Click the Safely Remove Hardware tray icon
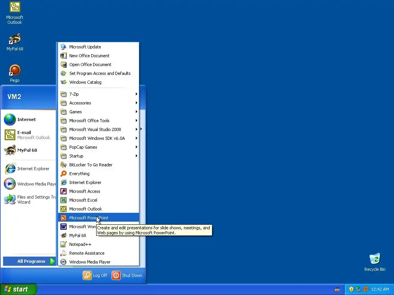394x295 pixels. pyautogui.click(x=358, y=289)
